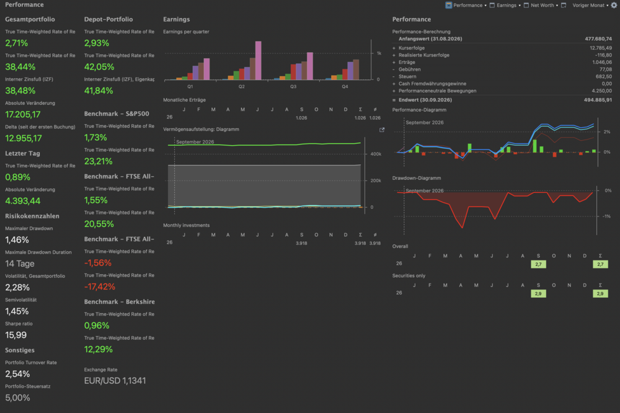
Task: Click the Portfolio Turnover Rate value 2,54%
Action: 17,374
